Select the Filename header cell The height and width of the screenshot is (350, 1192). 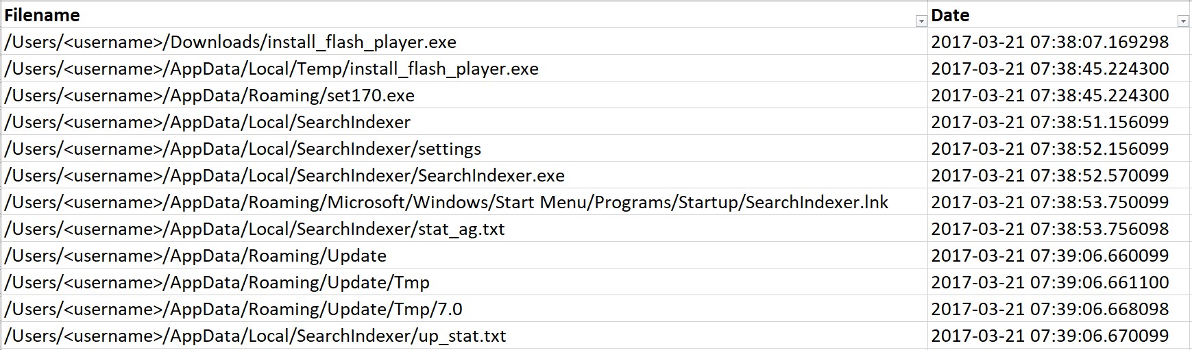pyautogui.click(x=411, y=15)
